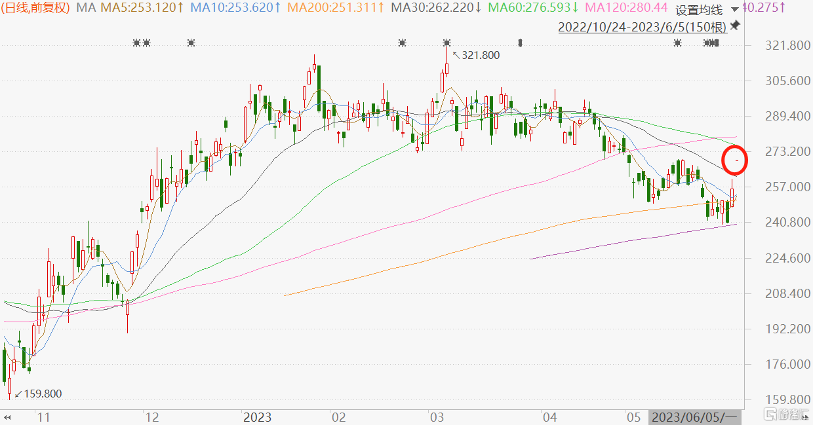Open the 2022/10/24-2023/6/5(150根) date range link
Viewport: 813px width, 425px height.
click(643, 28)
